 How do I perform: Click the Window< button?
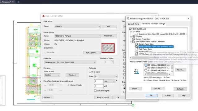coord(72,75)
